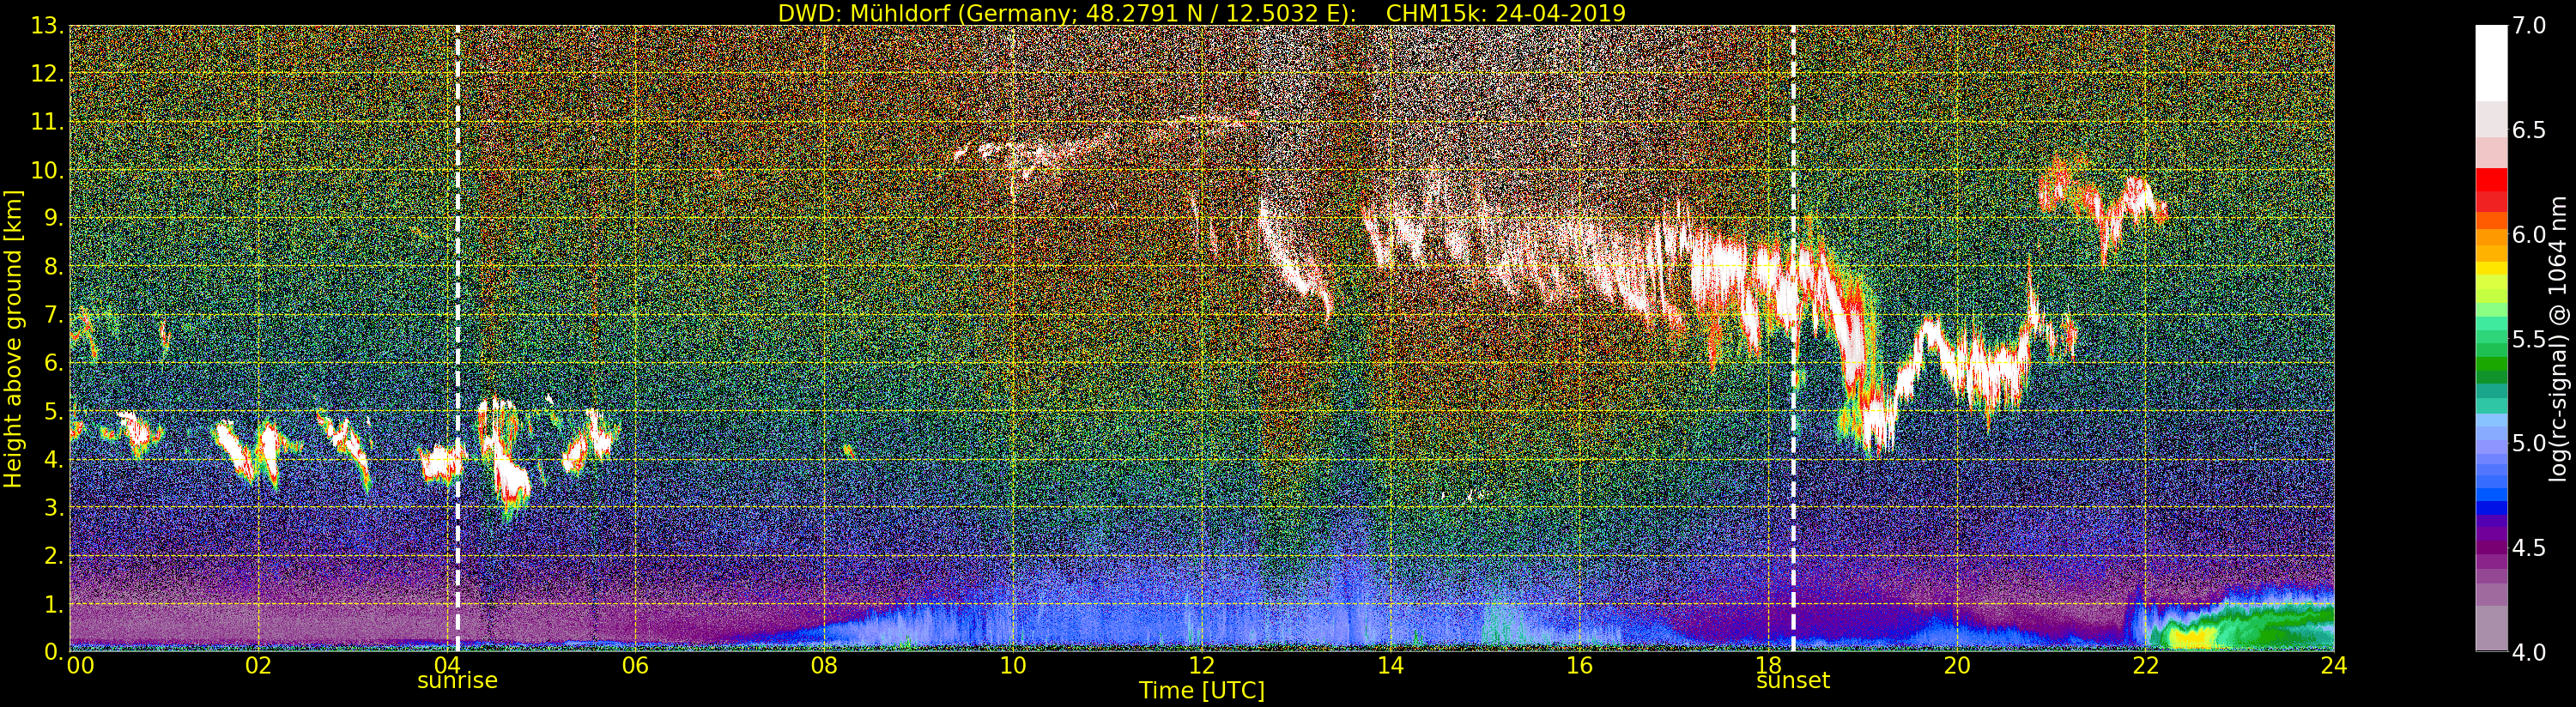Screen dimensions: 2576x707
Task: Click the x-axis tick label '22'
Action: pos(2145,666)
